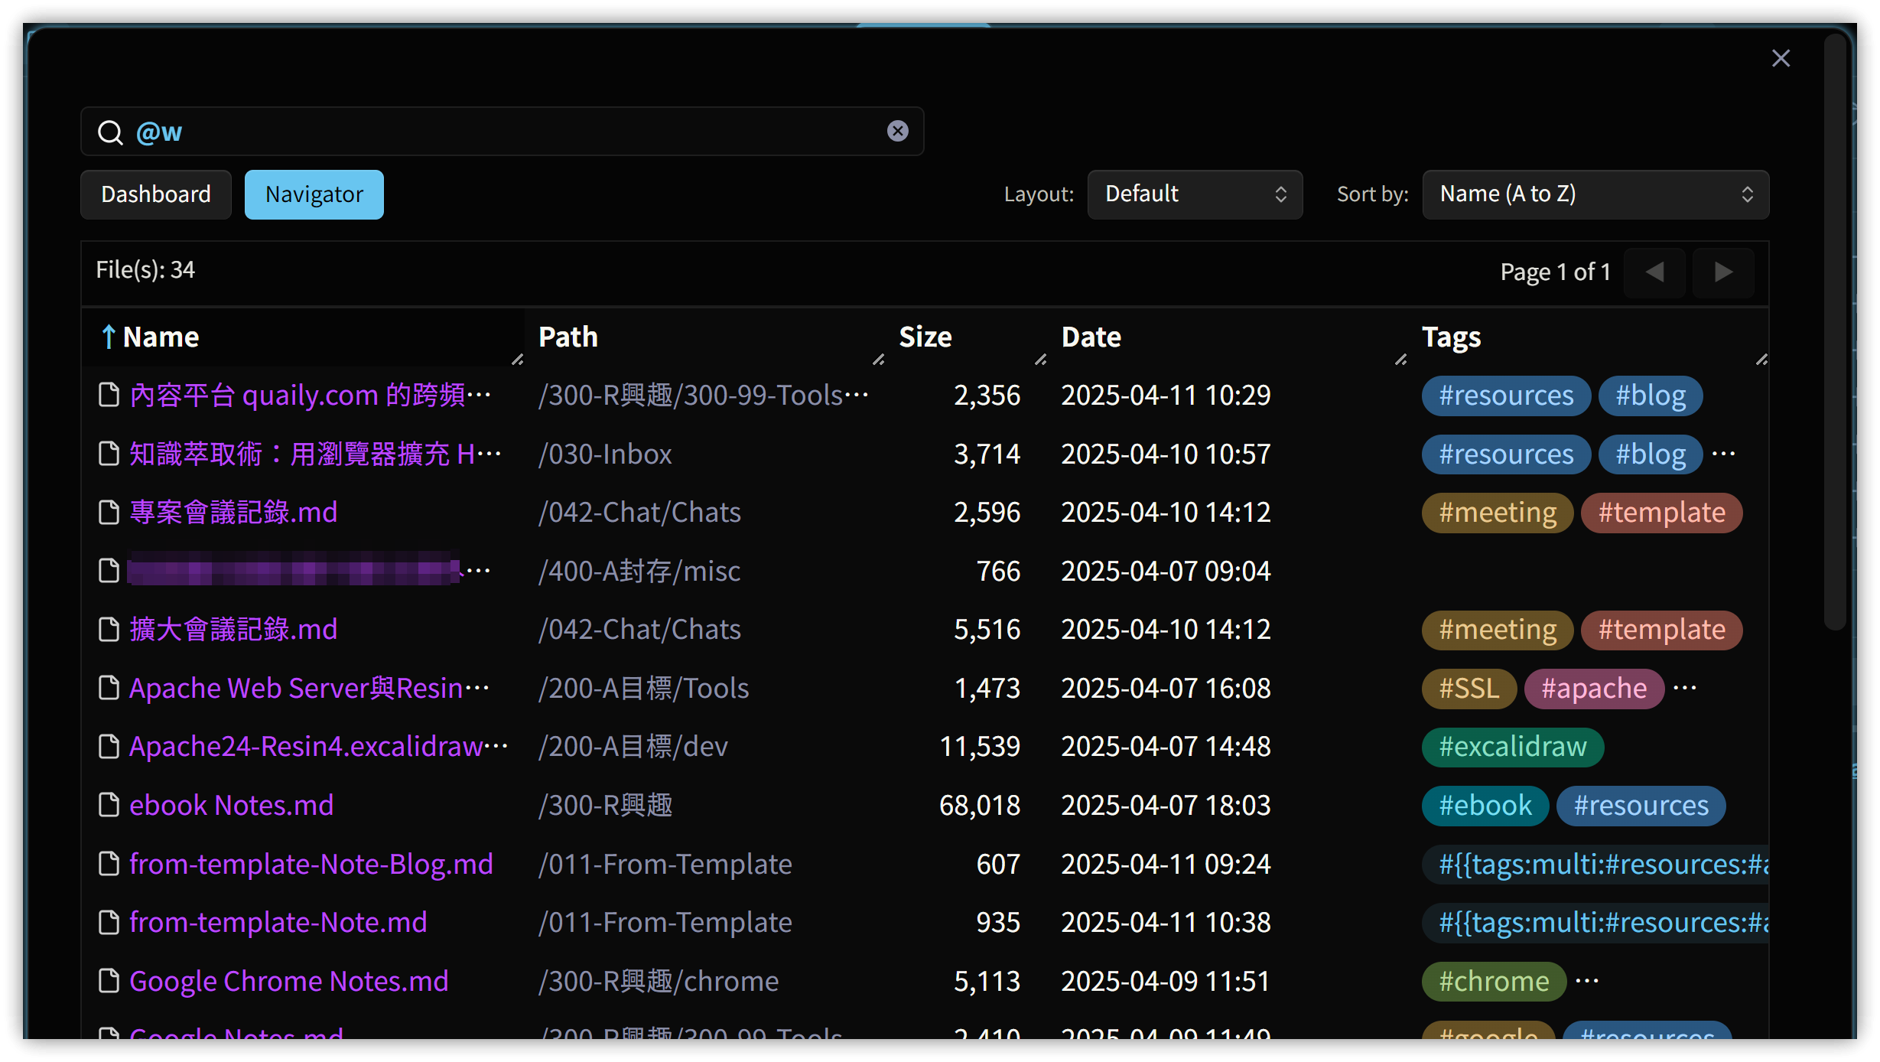Clear the search field with the X icon
This screenshot has width=1880, height=1062.
tap(897, 131)
